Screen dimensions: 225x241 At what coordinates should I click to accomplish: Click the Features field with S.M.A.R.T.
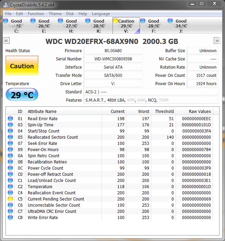[151, 100]
